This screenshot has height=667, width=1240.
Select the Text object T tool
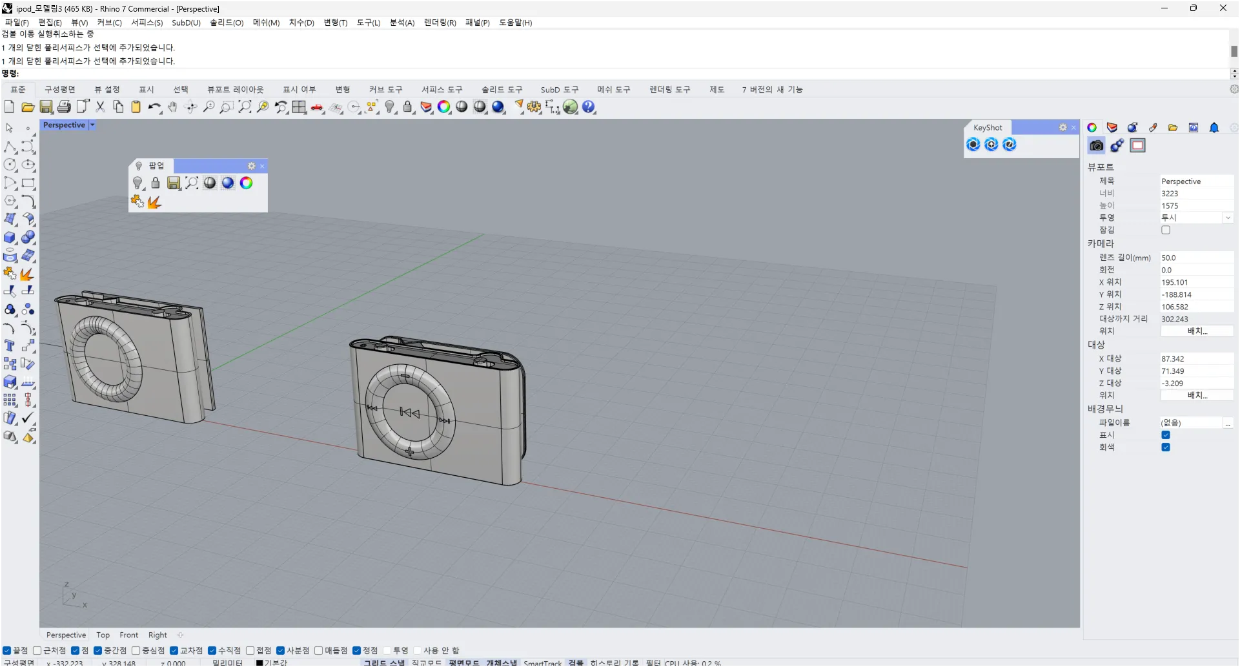pyautogui.click(x=10, y=346)
